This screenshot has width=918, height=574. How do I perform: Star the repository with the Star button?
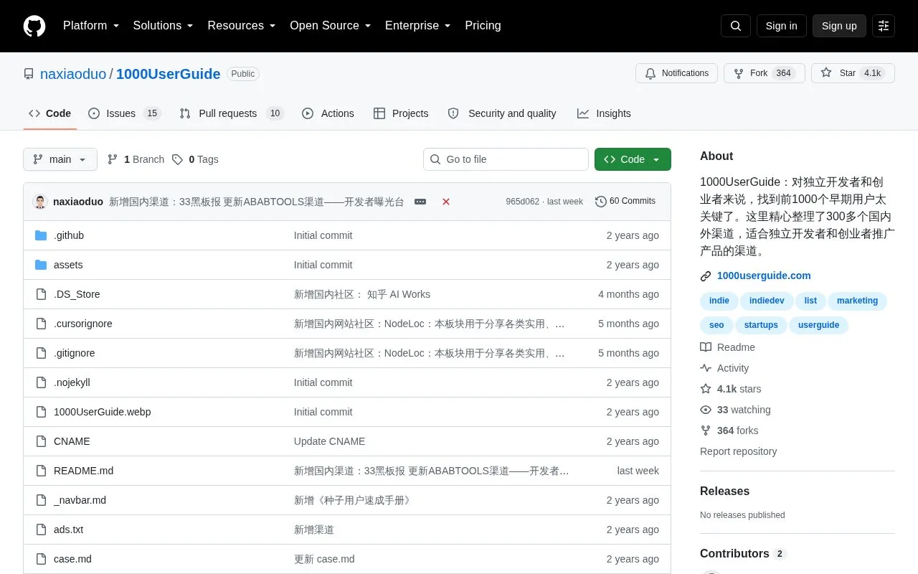[853, 73]
